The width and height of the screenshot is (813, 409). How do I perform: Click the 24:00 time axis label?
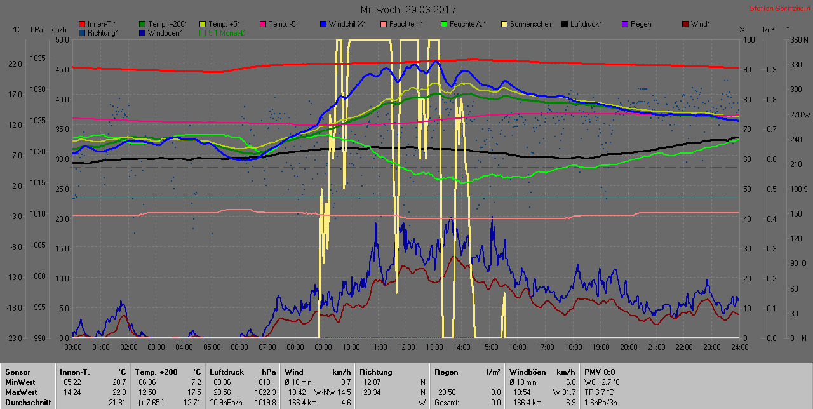point(739,347)
